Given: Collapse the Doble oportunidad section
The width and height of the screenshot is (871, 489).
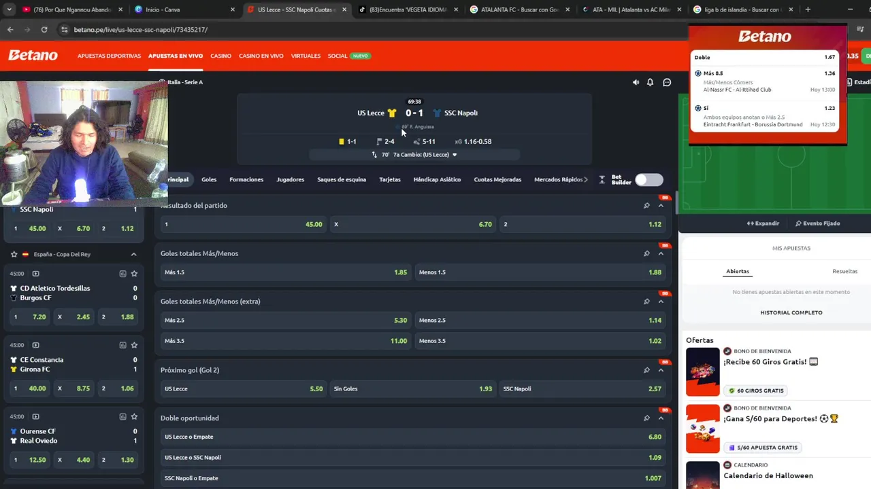Looking at the screenshot, I should 661,418.
